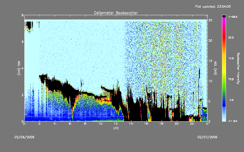Screen dimensions: 244x152
Task: Click the 'Backscatter Intensity' colorbar label
Action: tap(238, 68)
